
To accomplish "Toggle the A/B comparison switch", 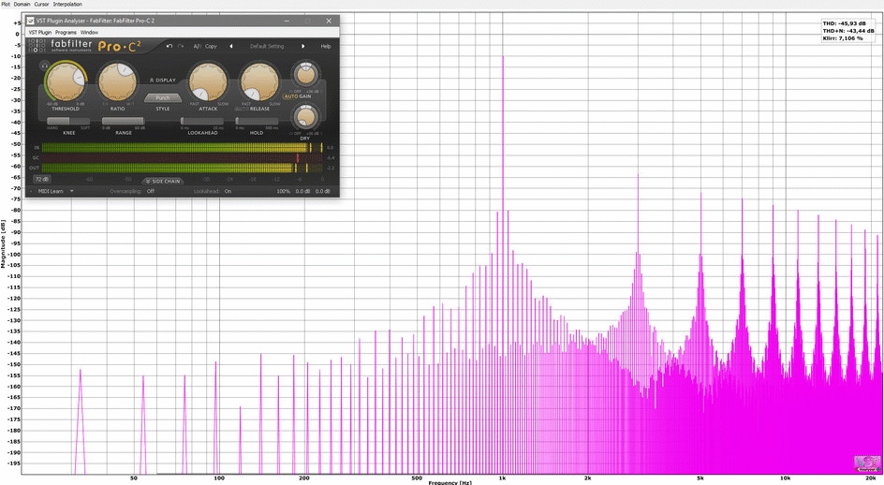I will coord(197,46).
